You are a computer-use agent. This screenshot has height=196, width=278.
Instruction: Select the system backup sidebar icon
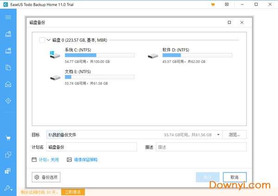8,51
